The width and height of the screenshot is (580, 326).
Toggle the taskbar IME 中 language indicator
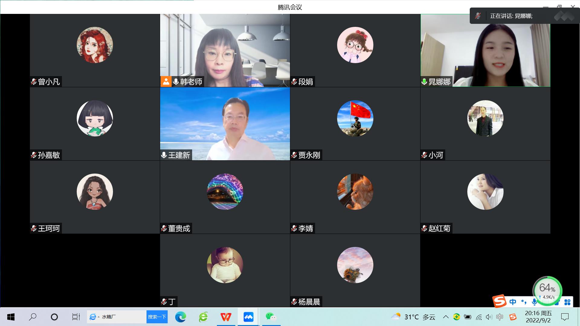point(500,317)
